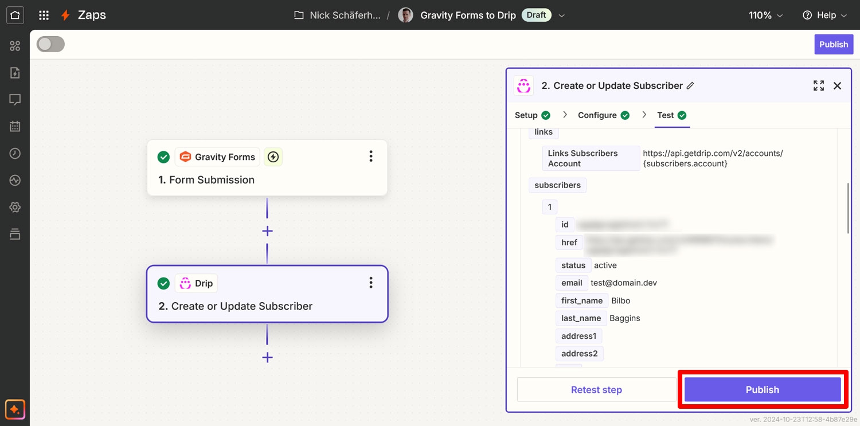Click the 'address1' field label
Screen dimensions: 860x426
[578, 336]
